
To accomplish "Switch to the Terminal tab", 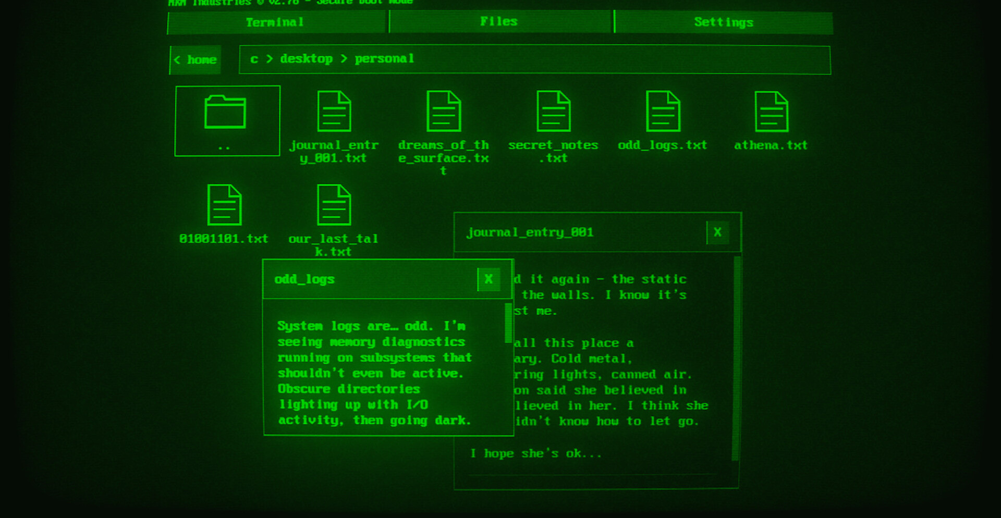I will [x=275, y=22].
